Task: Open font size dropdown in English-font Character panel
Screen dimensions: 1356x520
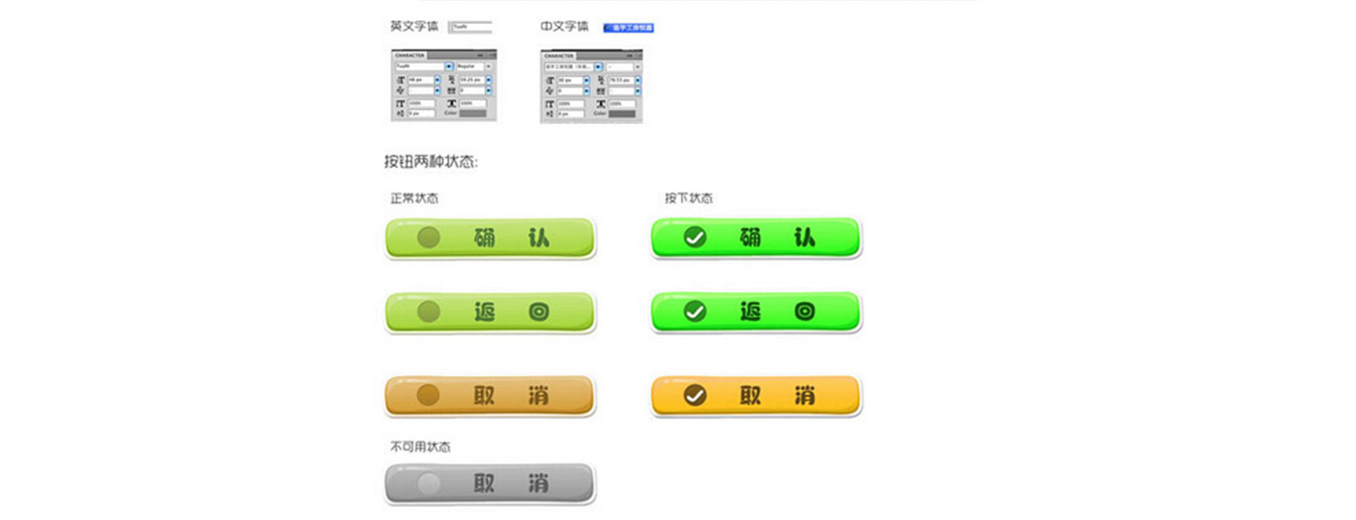Action: 437,80
